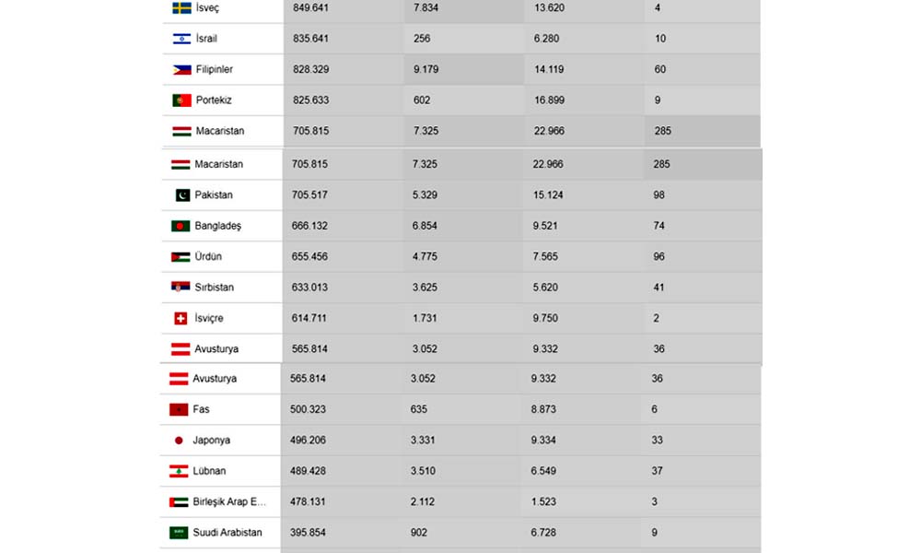Click the Japan flag icon
Screen dimensions: 921x553
[x=179, y=441]
